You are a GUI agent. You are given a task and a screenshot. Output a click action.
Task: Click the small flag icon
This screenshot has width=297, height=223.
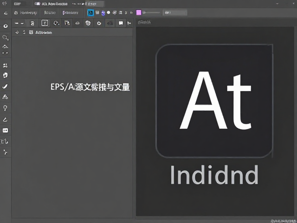point(129,23)
